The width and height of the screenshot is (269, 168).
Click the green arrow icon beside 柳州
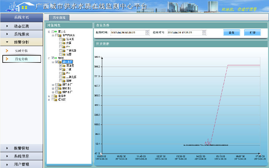(56, 58)
